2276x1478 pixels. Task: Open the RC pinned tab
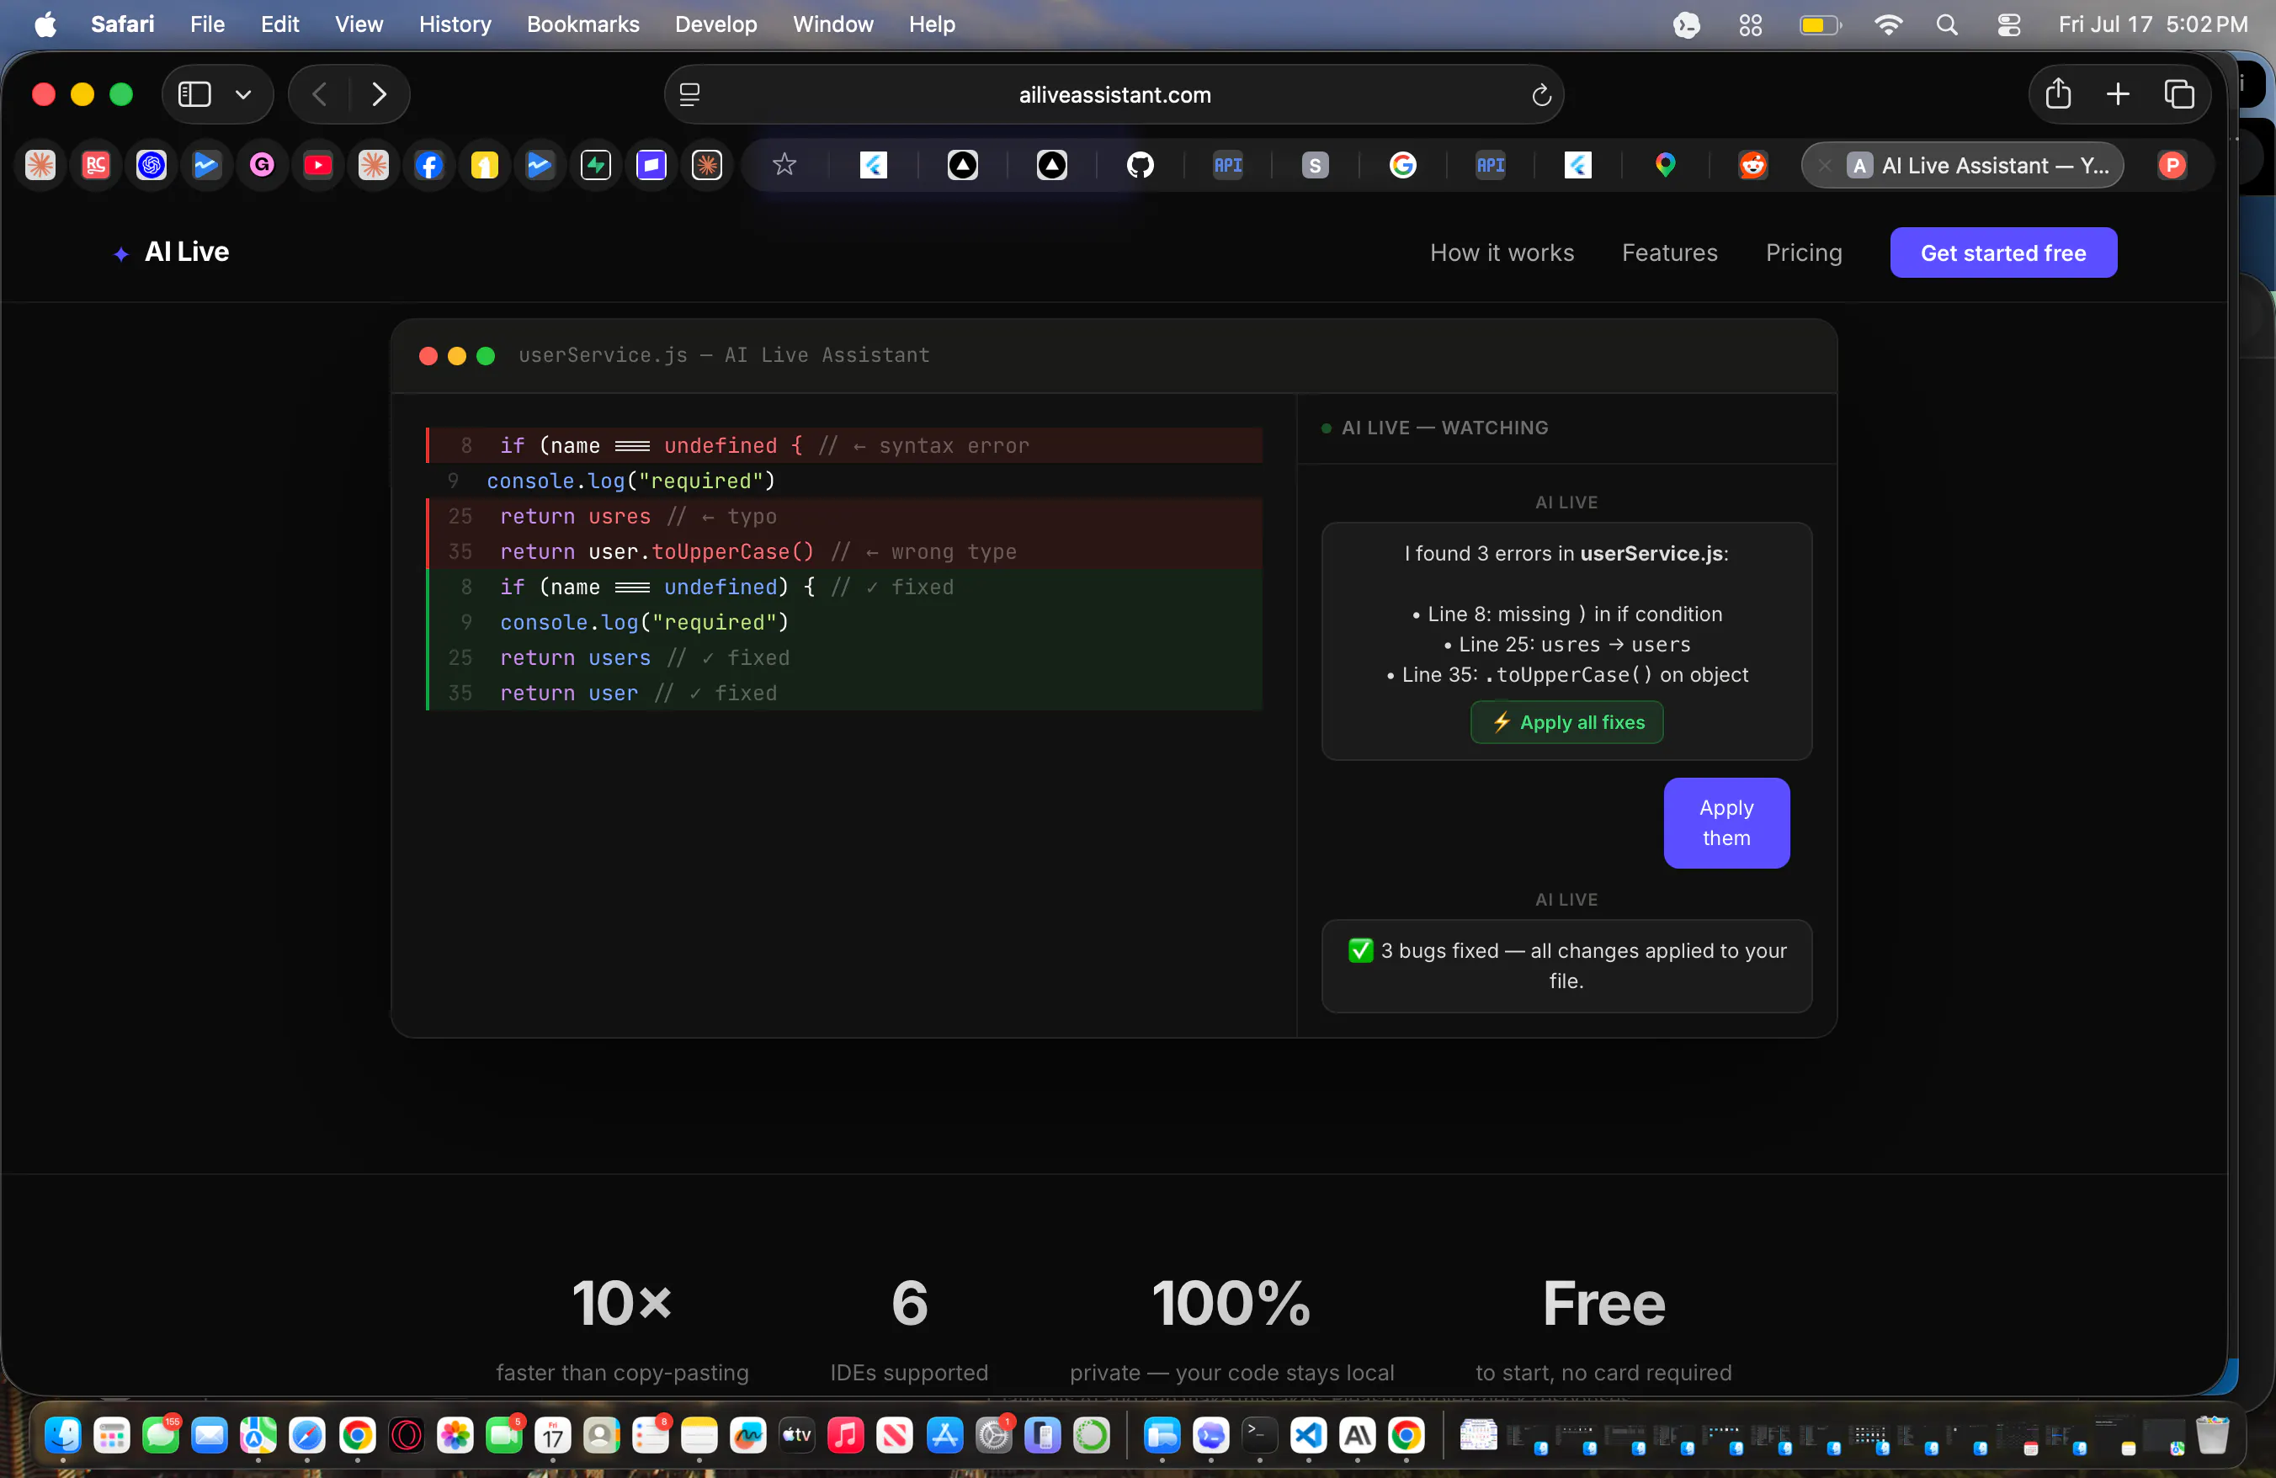point(96,165)
